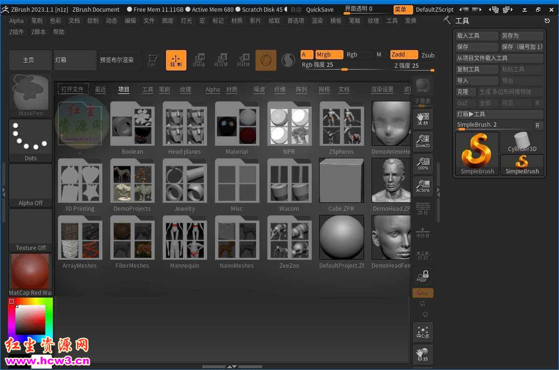Select the Rotate (R) transform icon

[x=244, y=60]
